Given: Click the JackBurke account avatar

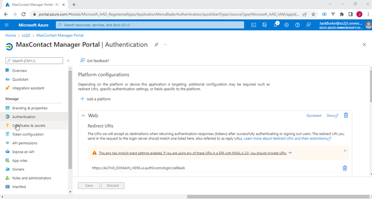Looking at the screenshot, I should (x=368, y=25).
